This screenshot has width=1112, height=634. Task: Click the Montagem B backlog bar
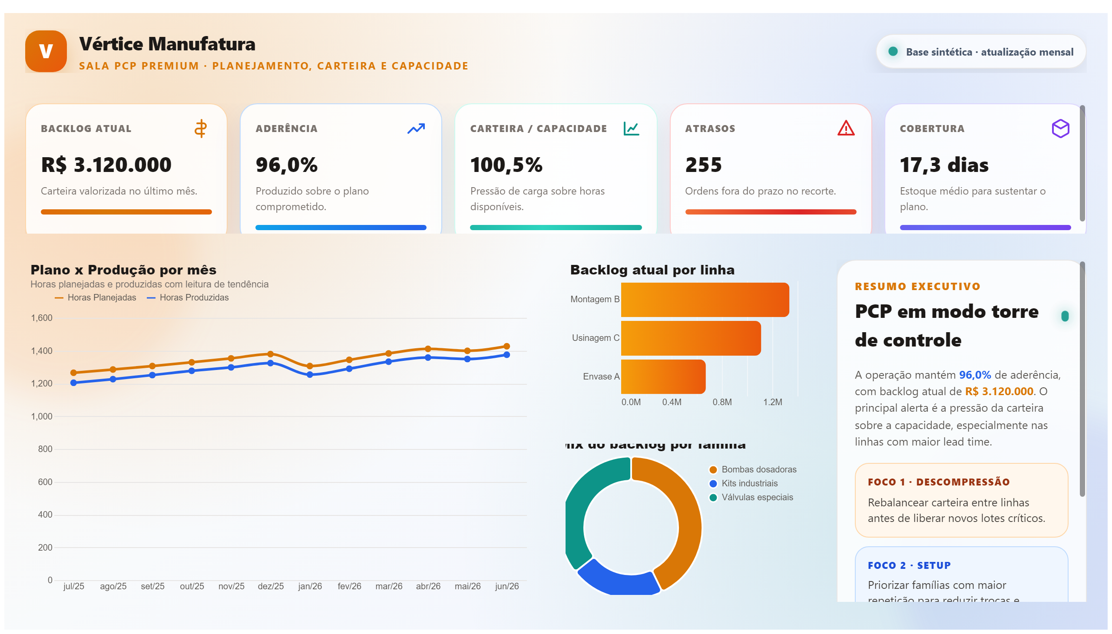tap(704, 300)
